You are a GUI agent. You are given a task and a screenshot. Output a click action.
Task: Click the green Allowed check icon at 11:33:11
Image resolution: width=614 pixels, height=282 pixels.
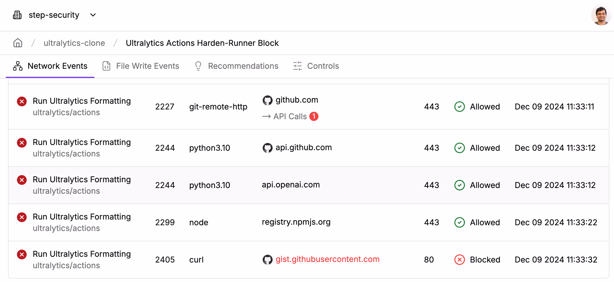pos(460,107)
